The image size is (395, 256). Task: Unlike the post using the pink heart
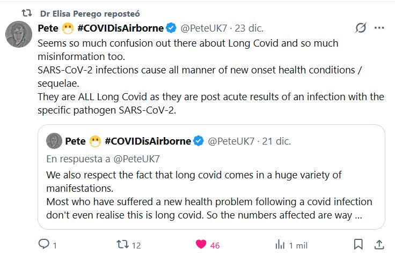[x=201, y=245]
